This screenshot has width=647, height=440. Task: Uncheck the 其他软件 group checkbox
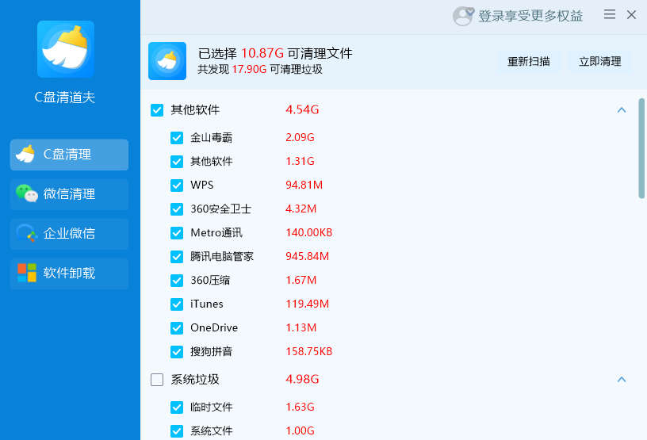157,110
